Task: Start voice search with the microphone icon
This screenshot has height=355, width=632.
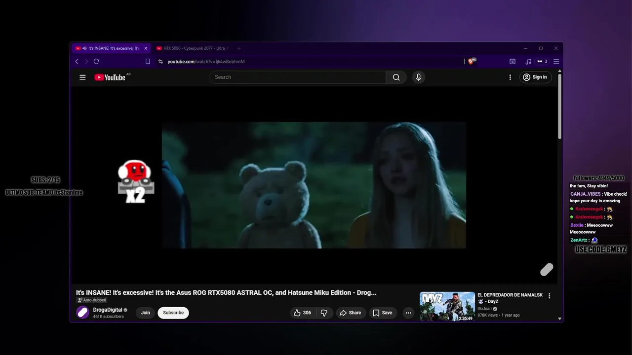Action: [x=419, y=77]
